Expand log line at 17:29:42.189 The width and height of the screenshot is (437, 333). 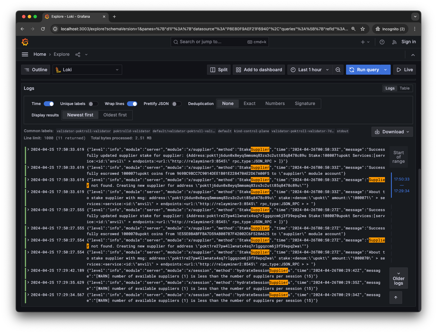[x=28, y=270]
